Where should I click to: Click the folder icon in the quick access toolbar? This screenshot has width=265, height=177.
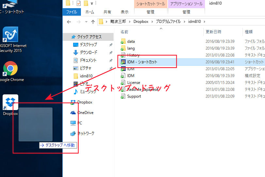68,3
